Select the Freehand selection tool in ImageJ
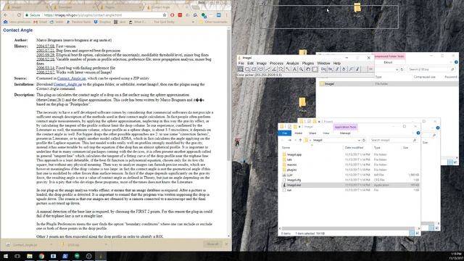Screen dimensions: 464x261 point(261,70)
